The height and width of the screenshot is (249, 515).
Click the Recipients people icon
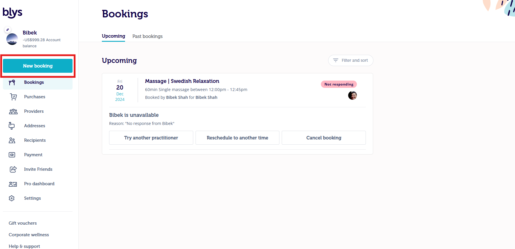pos(12,140)
